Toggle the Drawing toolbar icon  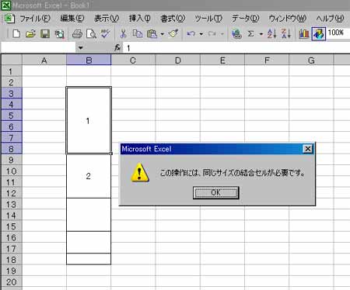click(x=318, y=33)
